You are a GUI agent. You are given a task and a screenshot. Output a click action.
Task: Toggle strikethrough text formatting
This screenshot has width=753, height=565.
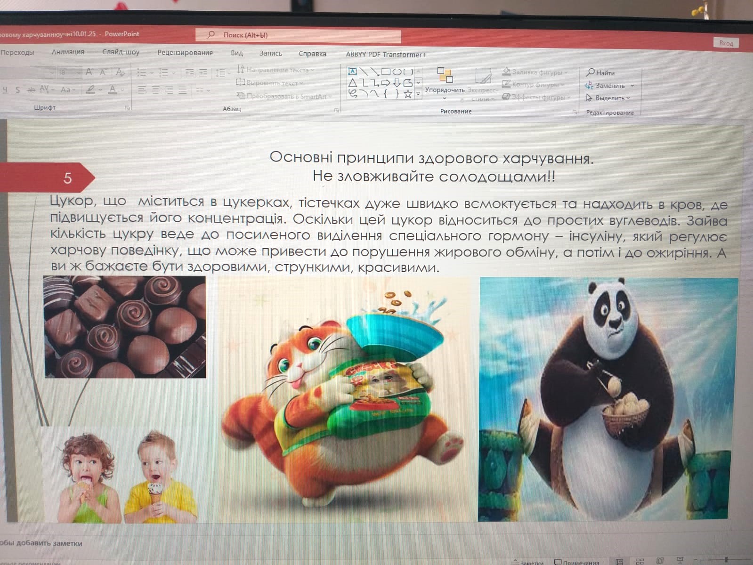(x=31, y=89)
